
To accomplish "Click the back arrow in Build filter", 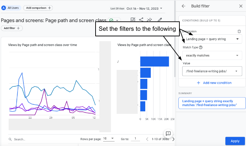I will pyautogui.click(x=184, y=6).
